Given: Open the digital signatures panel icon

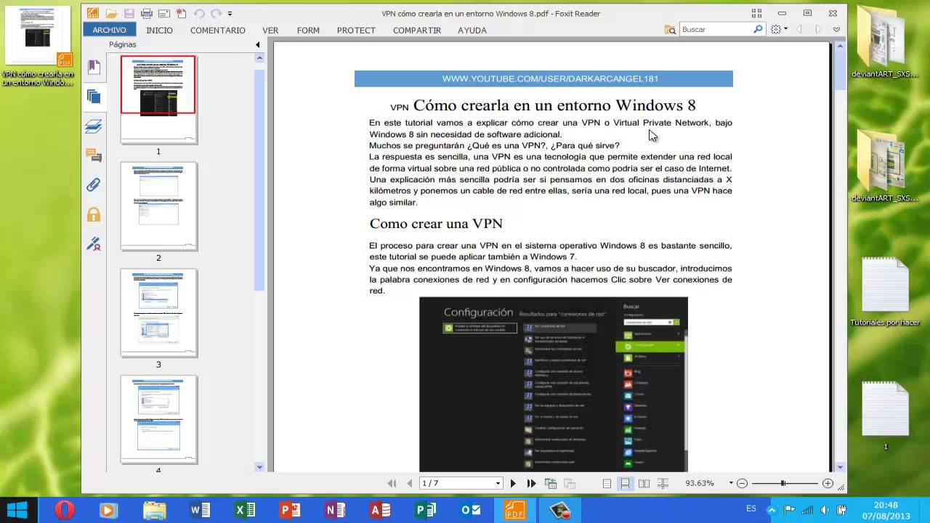Looking at the screenshot, I should click(94, 243).
